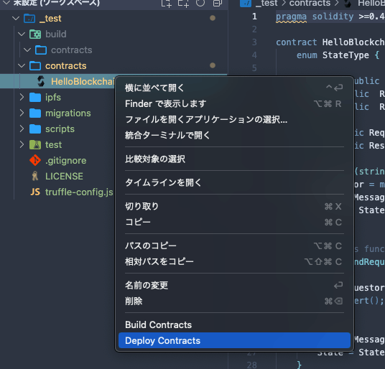Click the contract keyword on line 3
385x369 pixels.
[297, 42]
